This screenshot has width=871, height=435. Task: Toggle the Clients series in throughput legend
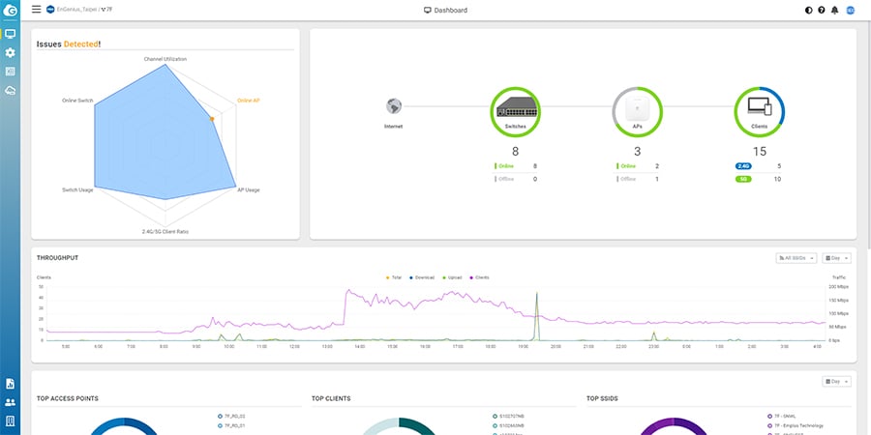479,277
